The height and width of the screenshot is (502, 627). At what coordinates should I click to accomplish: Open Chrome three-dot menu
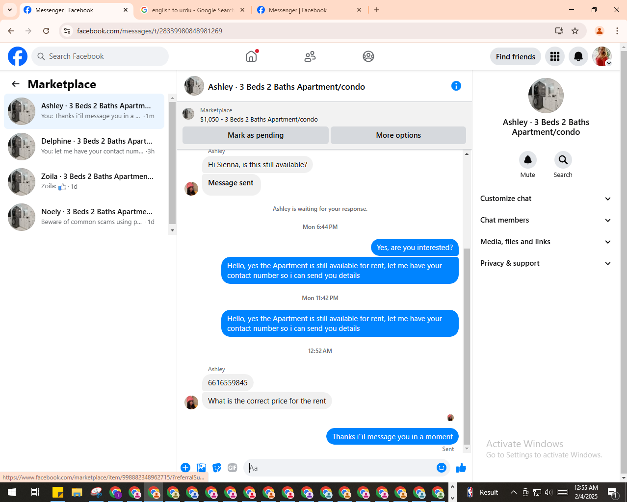coord(617,31)
